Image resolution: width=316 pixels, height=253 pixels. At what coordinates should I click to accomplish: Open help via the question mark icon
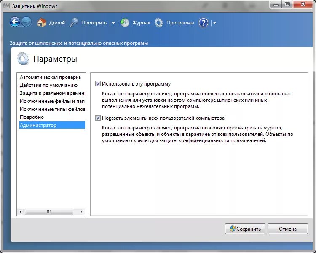click(x=204, y=23)
